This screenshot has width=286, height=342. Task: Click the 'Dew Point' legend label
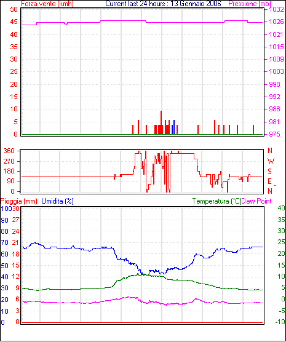point(256,201)
